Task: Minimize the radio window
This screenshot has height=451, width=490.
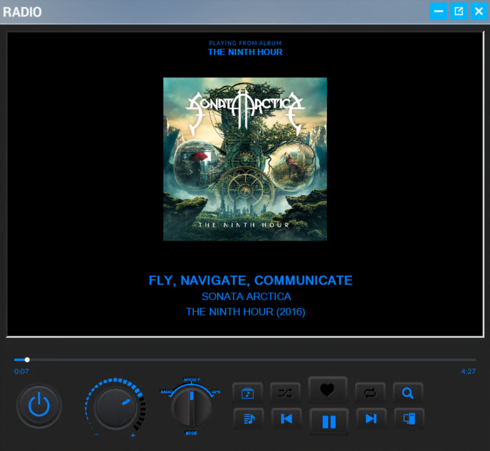Action: 438,11
